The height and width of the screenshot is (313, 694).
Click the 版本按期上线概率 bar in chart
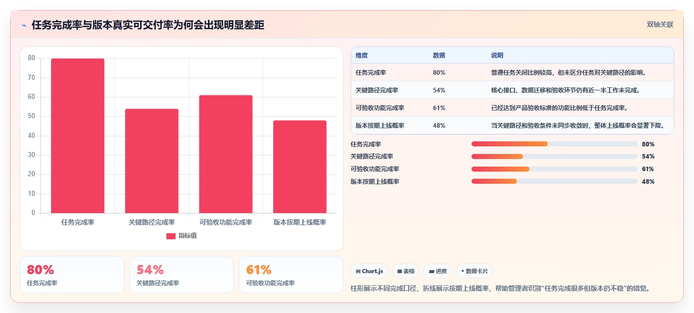300,167
